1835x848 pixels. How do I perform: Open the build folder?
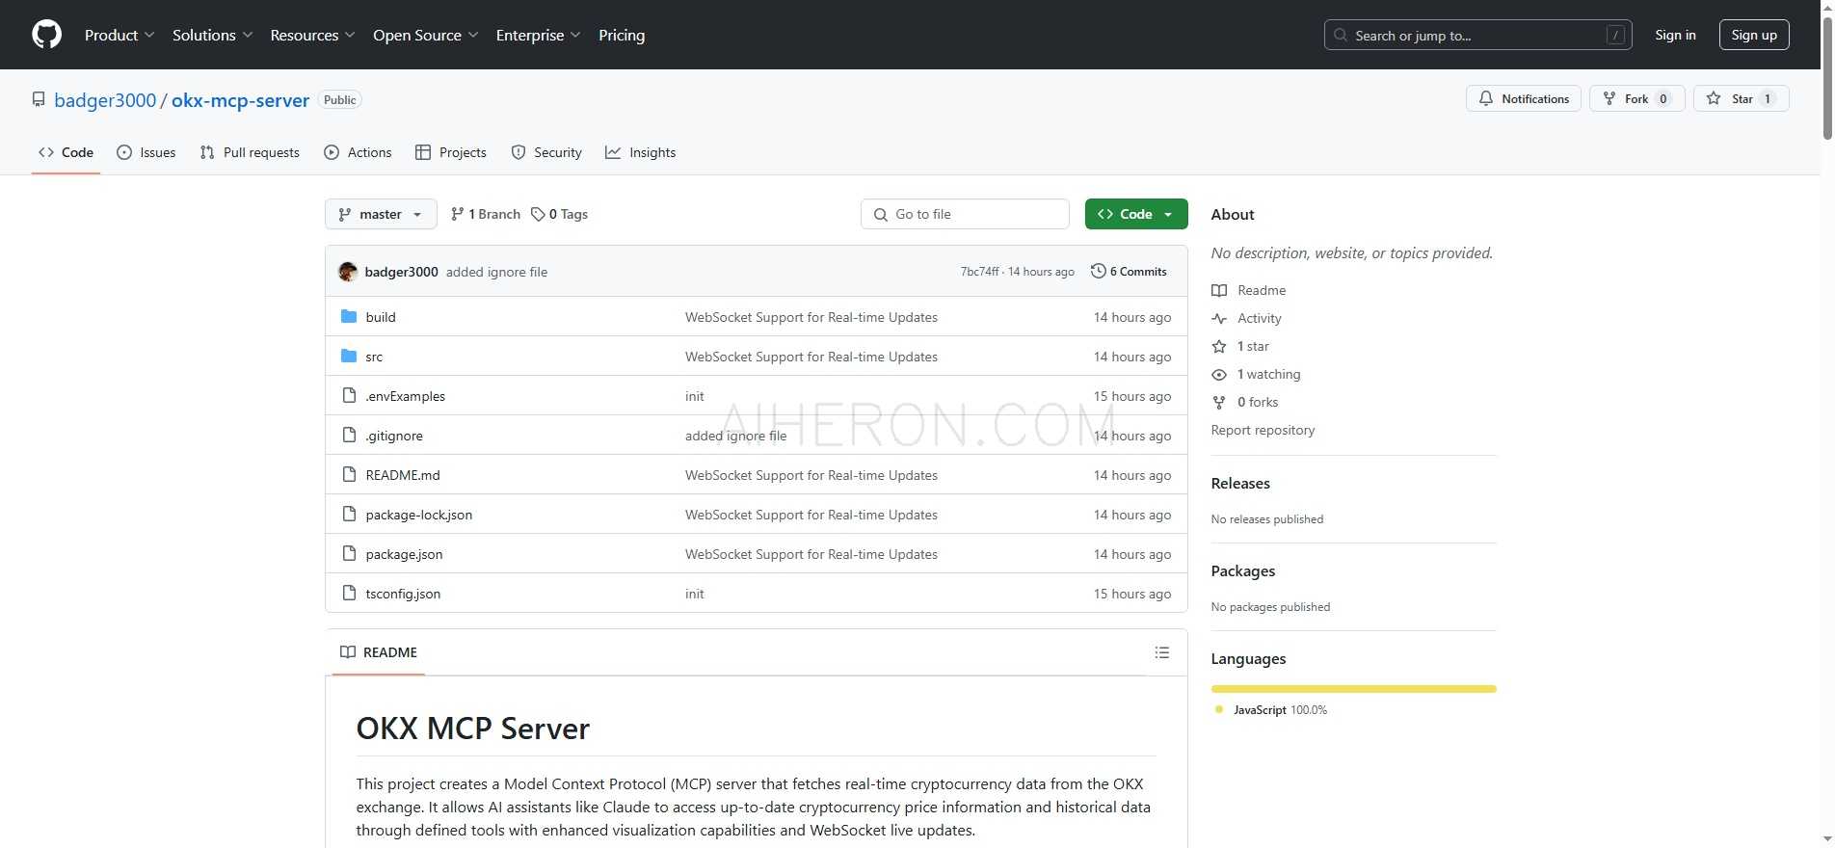pos(381,317)
